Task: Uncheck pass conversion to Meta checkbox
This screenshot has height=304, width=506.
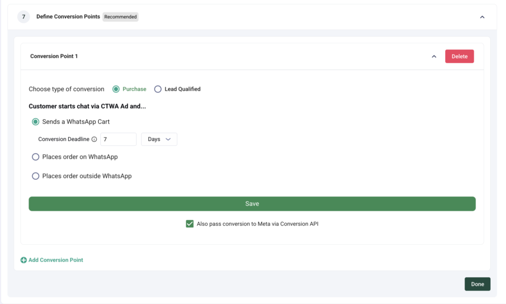Action: [190, 224]
